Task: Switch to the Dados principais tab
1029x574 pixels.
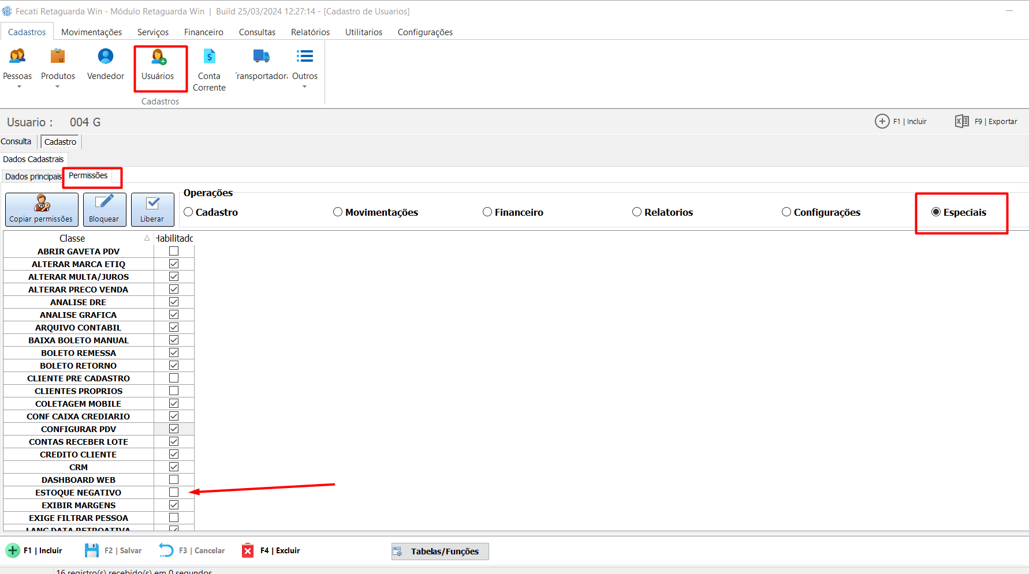Action: coord(33,177)
